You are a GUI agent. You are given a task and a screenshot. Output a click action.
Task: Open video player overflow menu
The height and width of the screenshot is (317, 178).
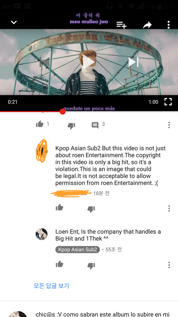168,25
